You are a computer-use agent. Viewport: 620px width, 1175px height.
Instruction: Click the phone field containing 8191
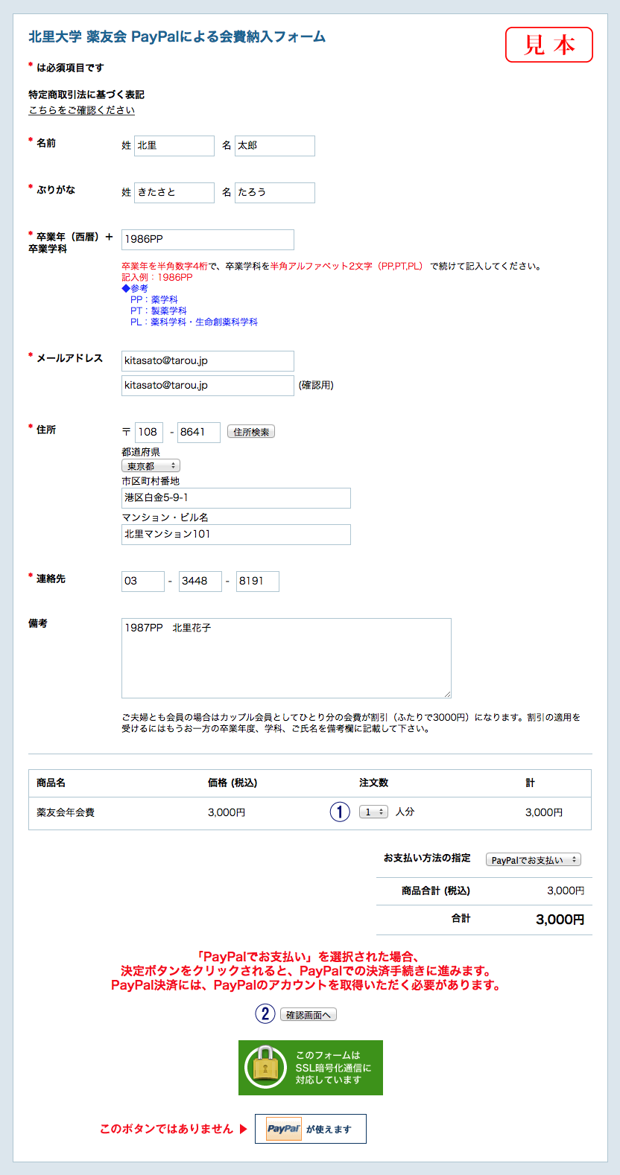(x=258, y=582)
